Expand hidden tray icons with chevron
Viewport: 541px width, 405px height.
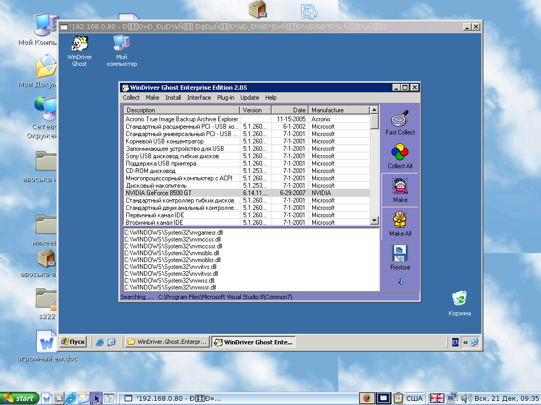(465, 342)
